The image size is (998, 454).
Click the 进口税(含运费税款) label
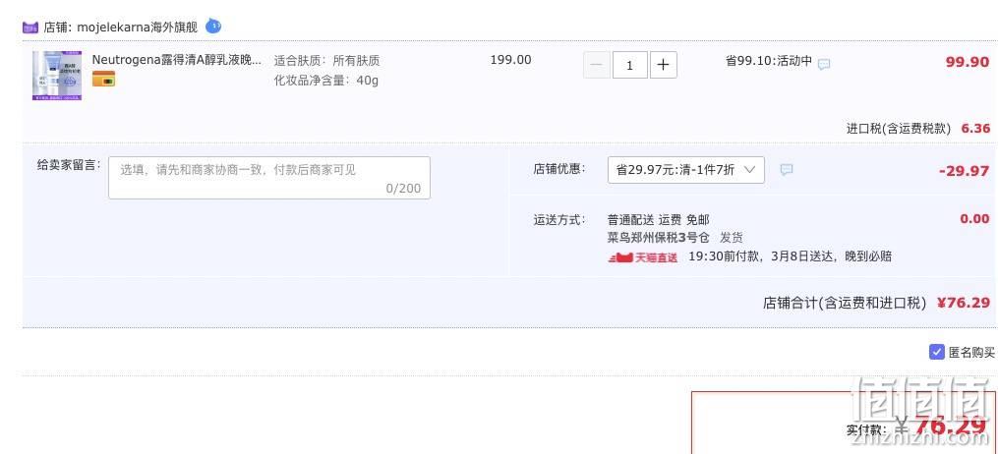[x=899, y=129]
